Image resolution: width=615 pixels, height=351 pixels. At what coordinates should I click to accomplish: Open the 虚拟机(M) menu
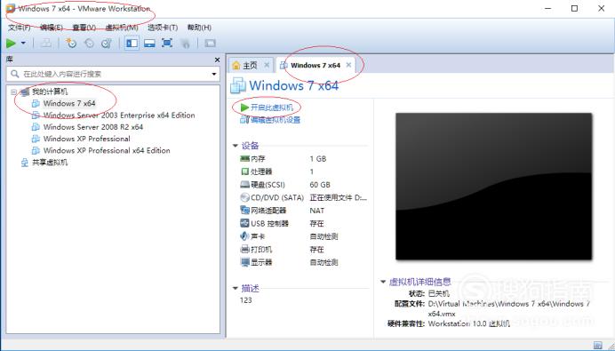tap(122, 28)
